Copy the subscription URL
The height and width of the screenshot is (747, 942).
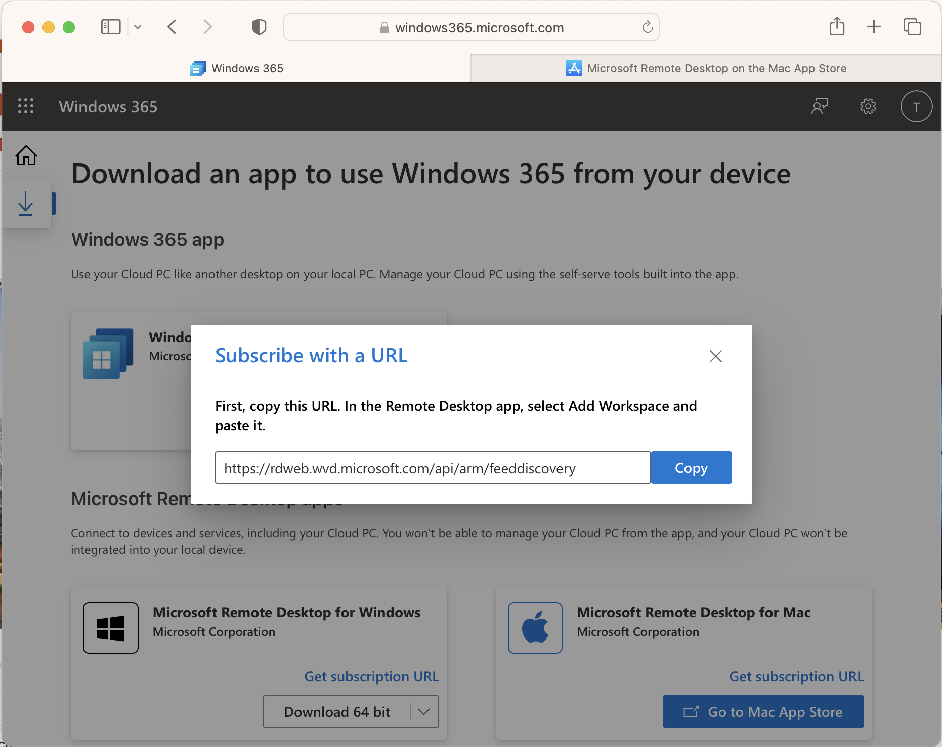pyautogui.click(x=691, y=468)
